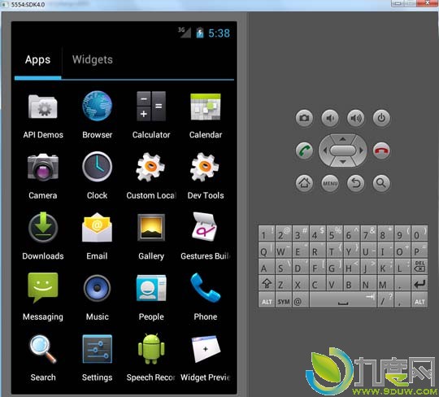Click the DEL key on emulator keyboard
This screenshot has width=439, height=397.
pyautogui.click(x=419, y=268)
